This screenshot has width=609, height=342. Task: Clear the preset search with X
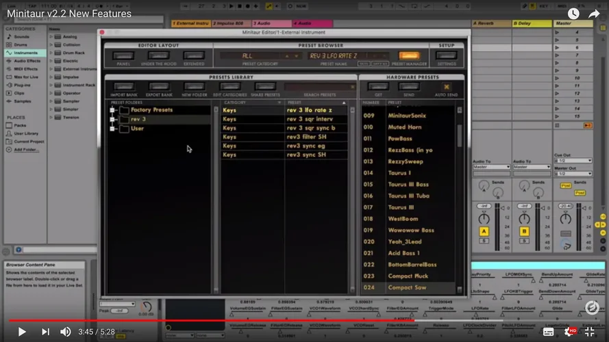(x=352, y=87)
